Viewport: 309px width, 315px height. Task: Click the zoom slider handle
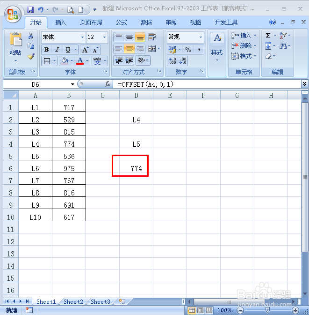(267, 310)
